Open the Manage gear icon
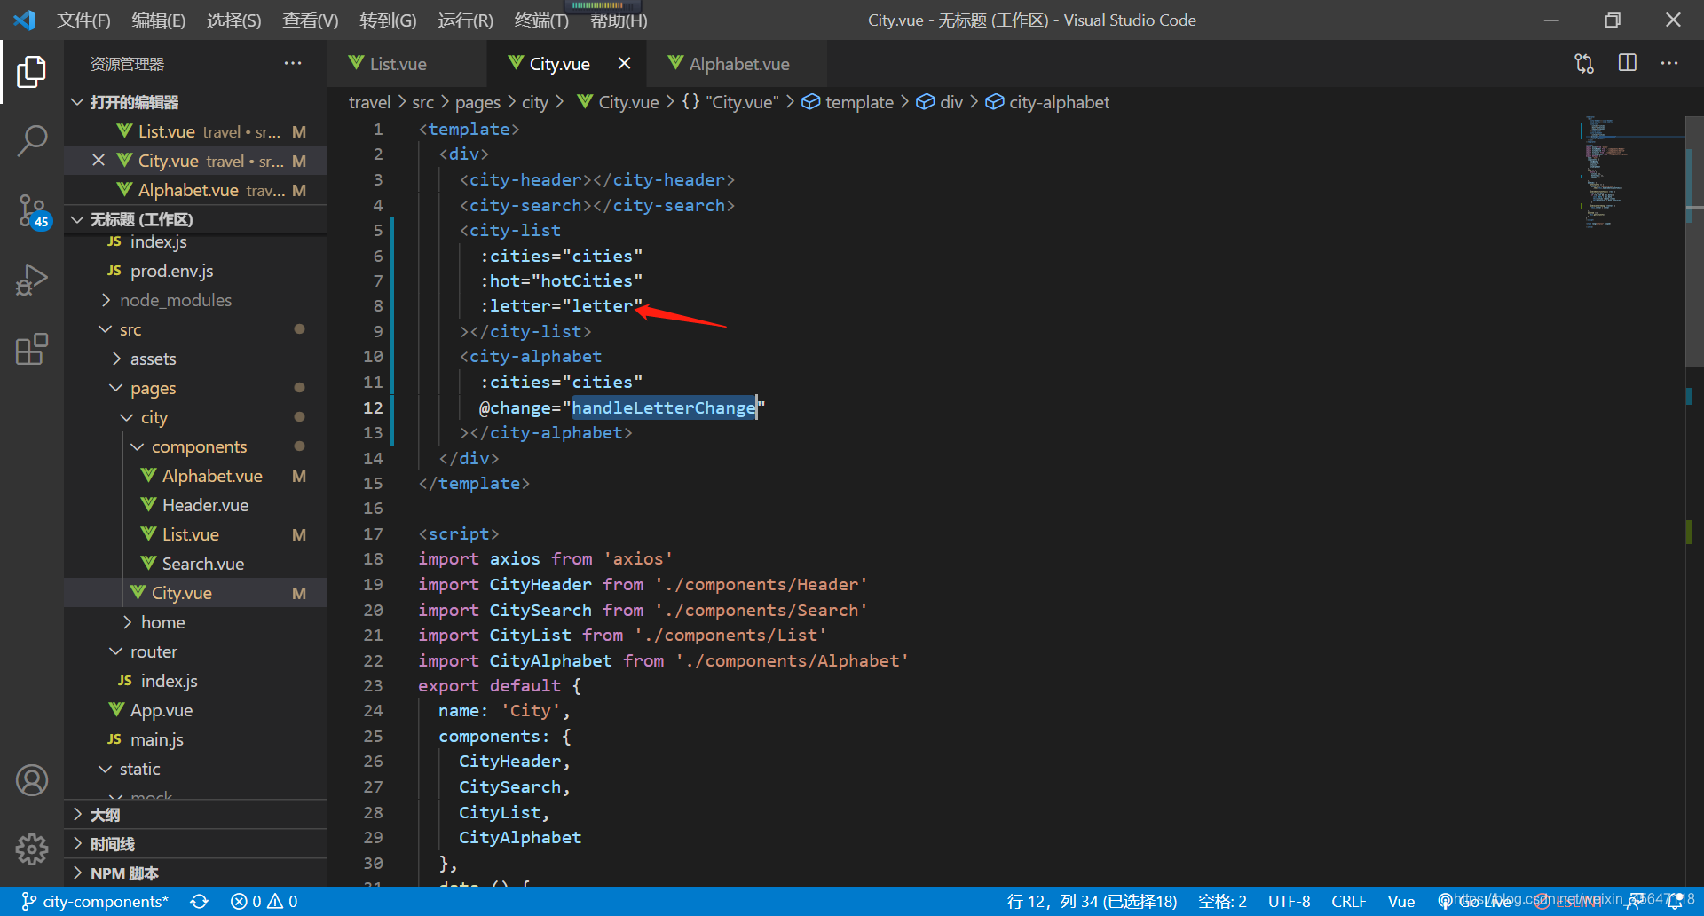 pyautogui.click(x=32, y=849)
